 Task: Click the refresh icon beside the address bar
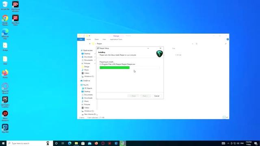[197, 44]
